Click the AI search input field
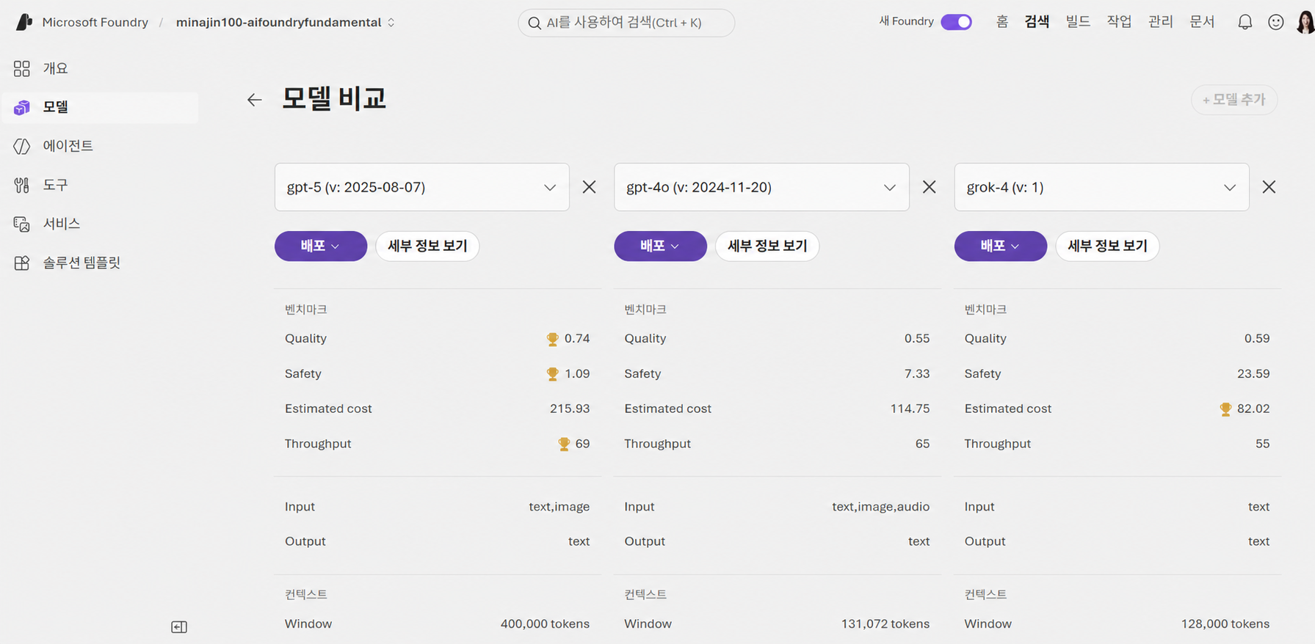The image size is (1315, 644). click(x=626, y=23)
